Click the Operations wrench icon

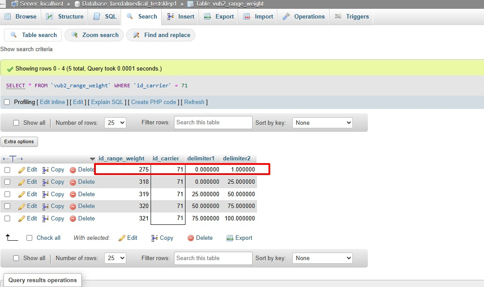(x=286, y=16)
